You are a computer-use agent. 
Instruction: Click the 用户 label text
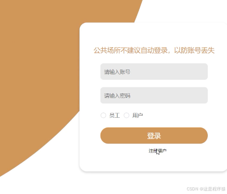coord(138,116)
